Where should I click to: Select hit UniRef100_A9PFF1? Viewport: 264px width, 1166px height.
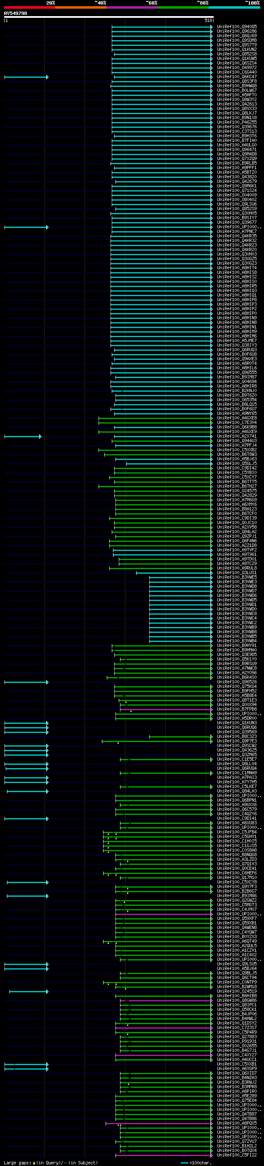tap(237, 168)
